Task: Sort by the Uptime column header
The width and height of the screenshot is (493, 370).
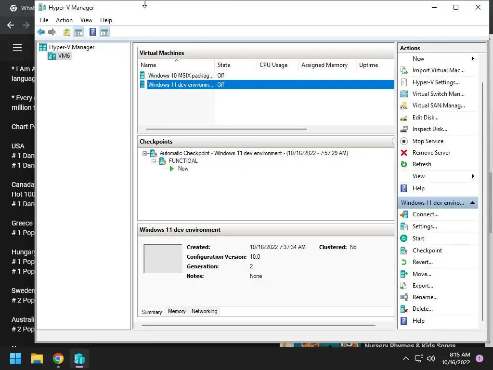Action: pos(375,65)
